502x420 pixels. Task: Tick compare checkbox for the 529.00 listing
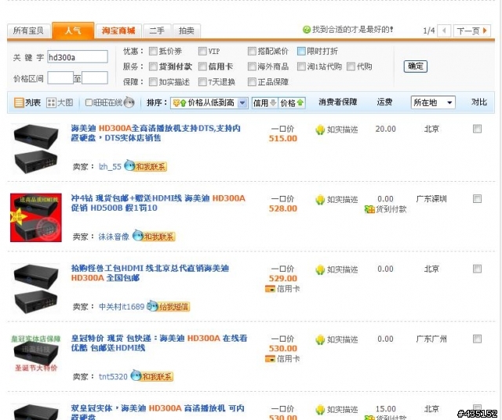(x=477, y=269)
